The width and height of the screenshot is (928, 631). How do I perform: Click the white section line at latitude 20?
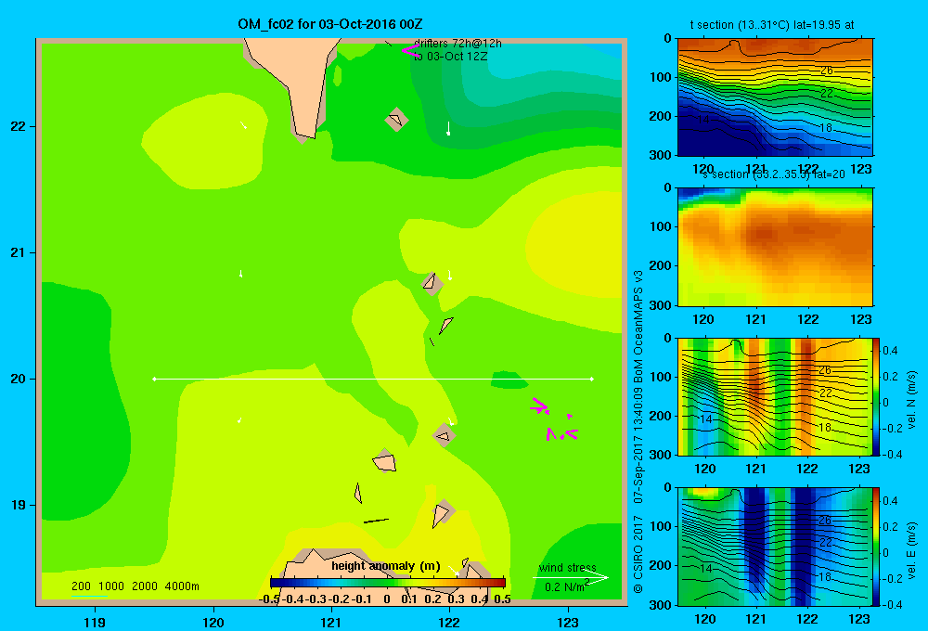click(373, 379)
